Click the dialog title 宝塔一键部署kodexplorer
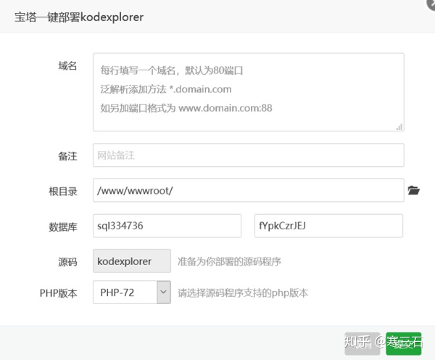The height and width of the screenshot is (360, 435). [x=79, y=17]
